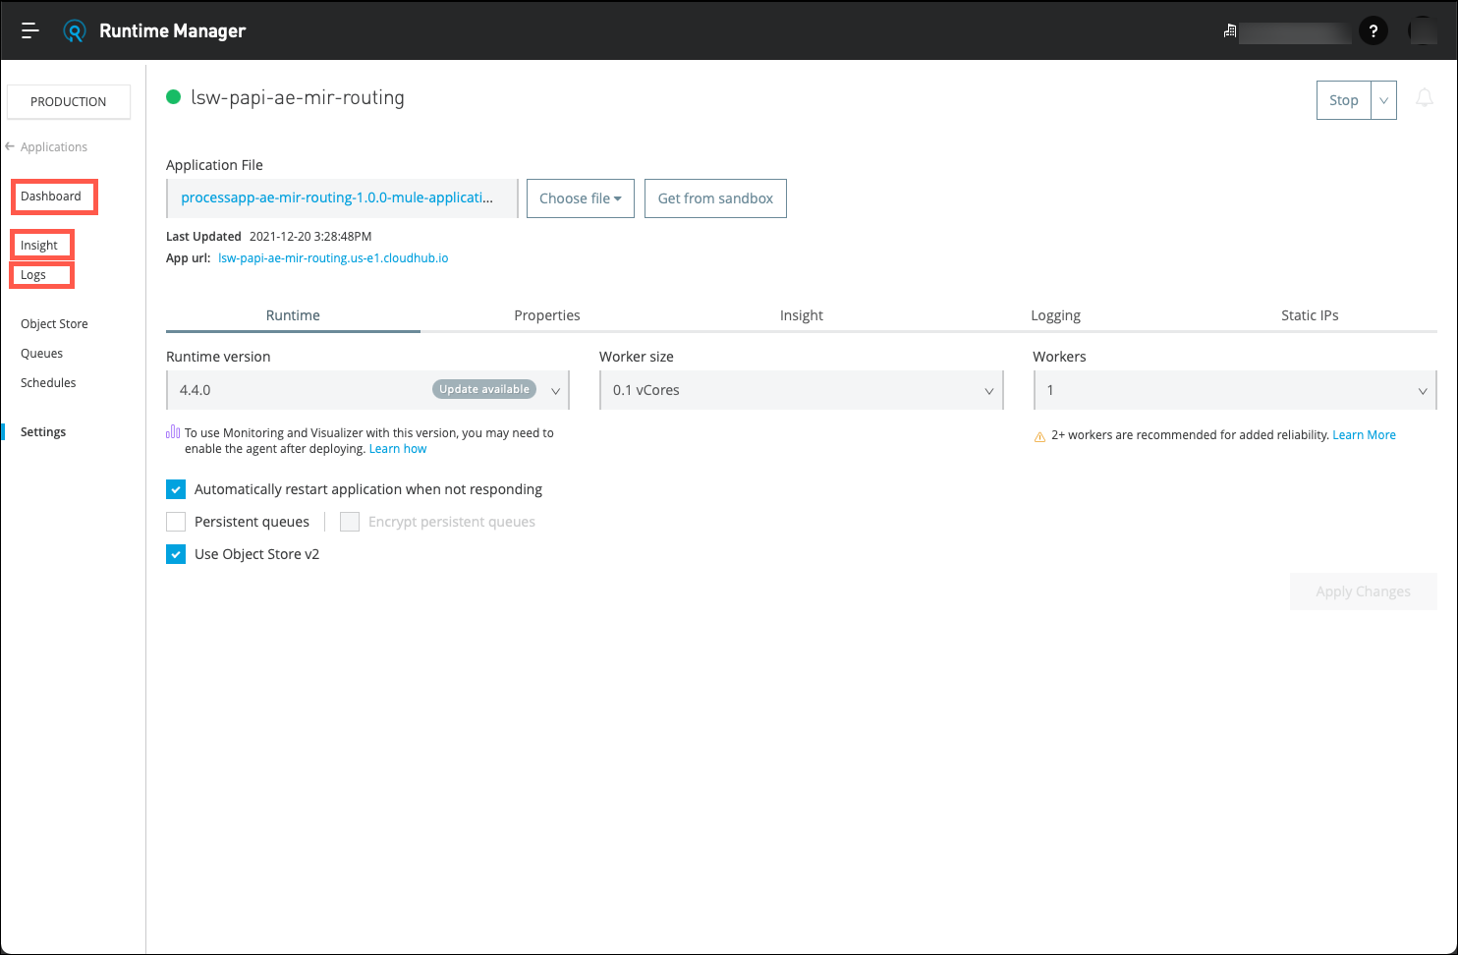Toggle Encrypt persistent queues checkbox
This screenshot has height=955, width=1458.
tap(350, 522)
